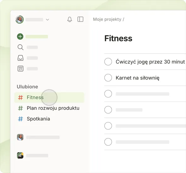Click the red hashtag next to Fitness
The width and height of the screenshot is (186, 173).
(20, 98)
